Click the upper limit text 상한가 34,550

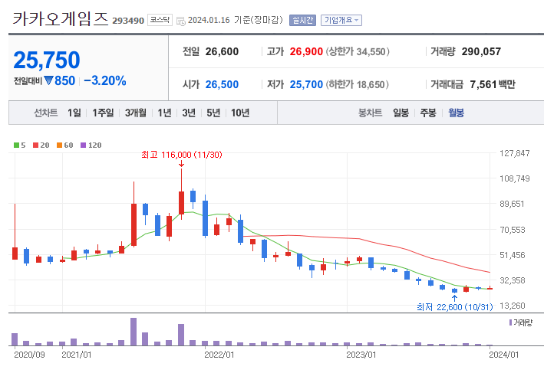358,51
